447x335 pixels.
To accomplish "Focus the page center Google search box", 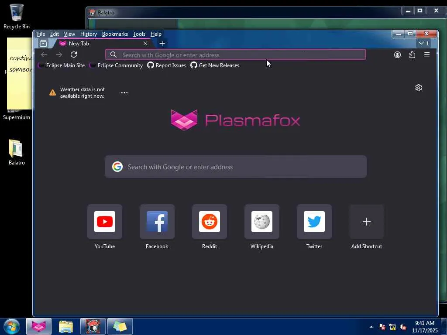I will pyautogui.click(x=235, y=167).
